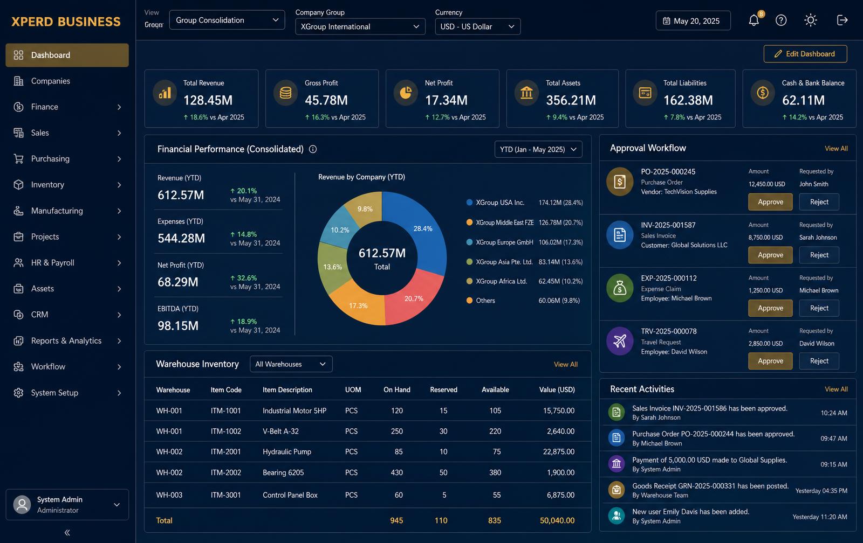
Task: Click the calendar icon in date field
Action: click(x=666, y=21)
